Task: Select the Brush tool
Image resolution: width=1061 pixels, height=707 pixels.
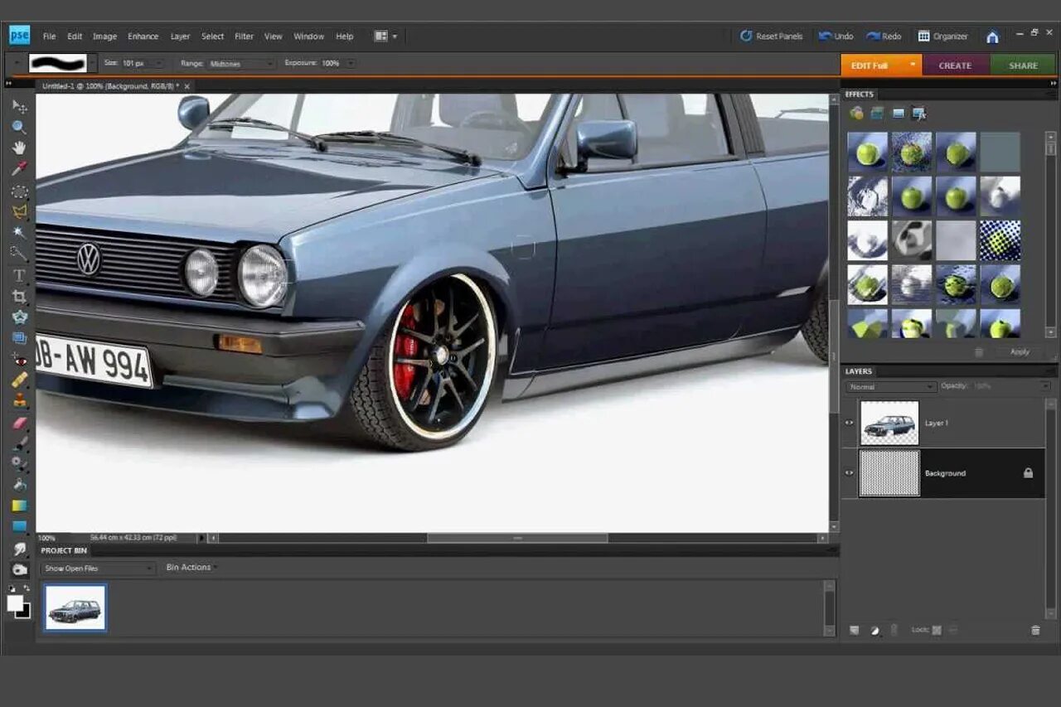Action: click(x=19, y=443)
